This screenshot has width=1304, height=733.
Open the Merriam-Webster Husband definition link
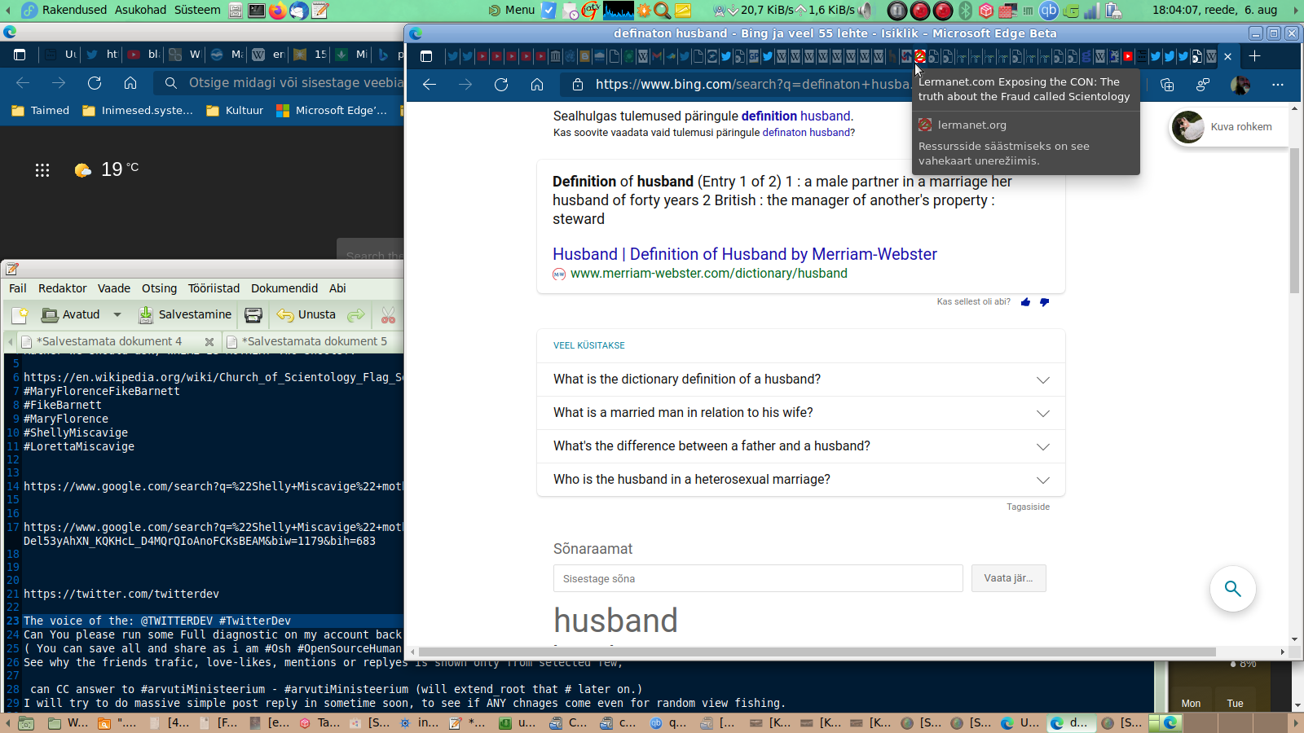745,254
